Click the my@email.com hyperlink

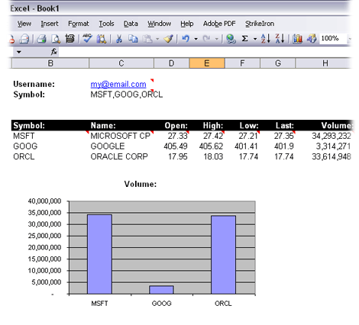pyautogui.click(x=118, y=84)
